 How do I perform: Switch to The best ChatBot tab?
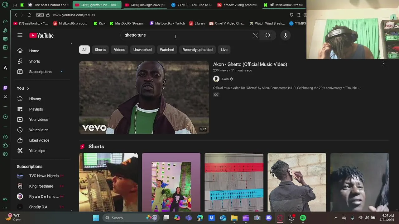click(49, 5)
